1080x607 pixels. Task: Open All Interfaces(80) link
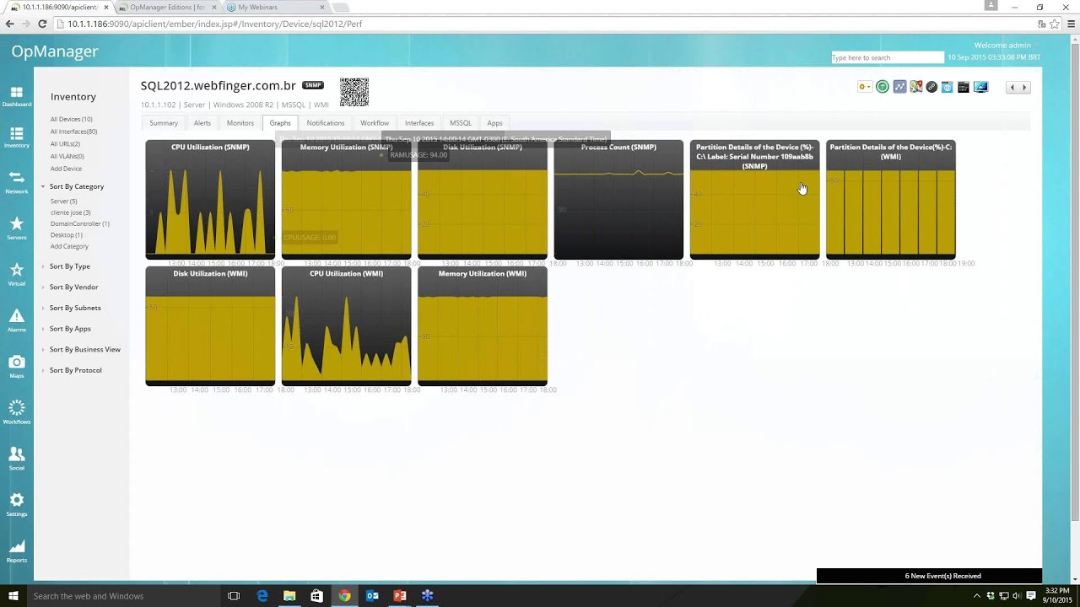[x=73, y=132]
